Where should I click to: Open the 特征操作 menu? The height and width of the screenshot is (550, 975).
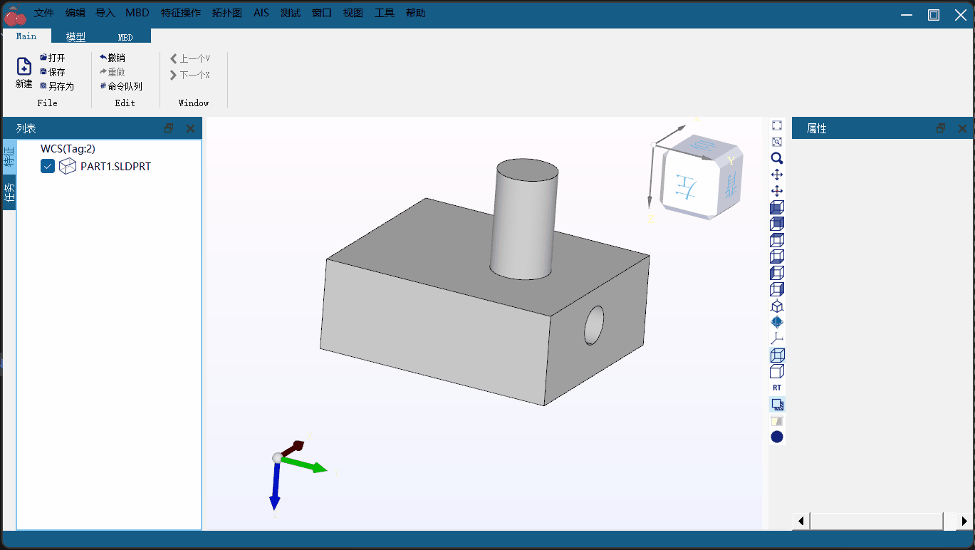[x=181, y=13]
